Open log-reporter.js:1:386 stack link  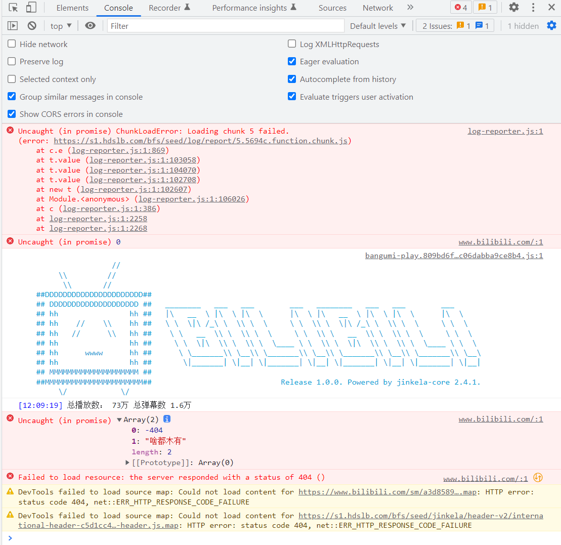click(109, 208)
